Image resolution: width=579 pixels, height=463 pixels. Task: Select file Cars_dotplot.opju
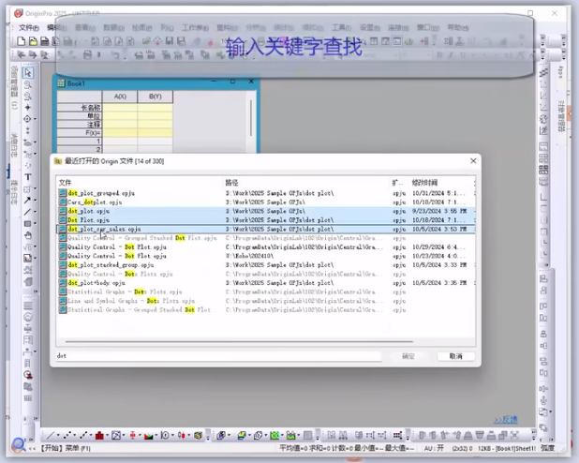[95, 202]
